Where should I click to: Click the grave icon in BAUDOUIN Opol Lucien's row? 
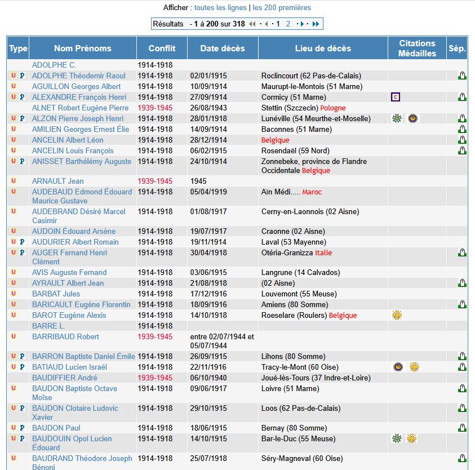[x=462, y=438]
